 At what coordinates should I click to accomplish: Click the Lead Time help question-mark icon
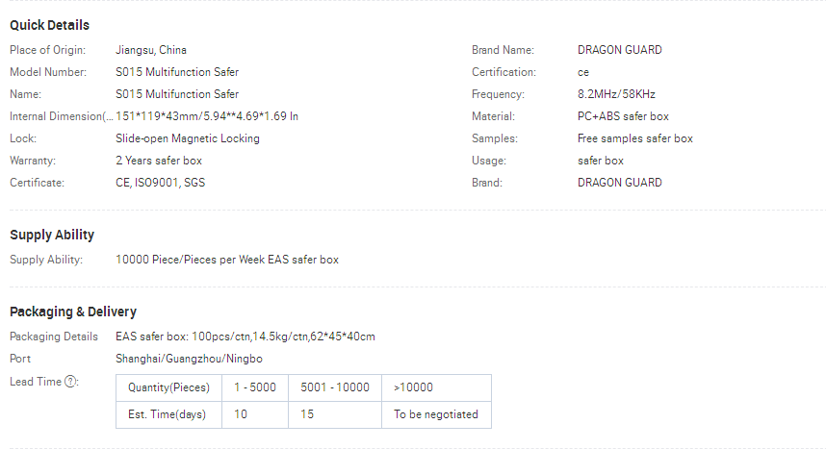click(x=70, y=382)
